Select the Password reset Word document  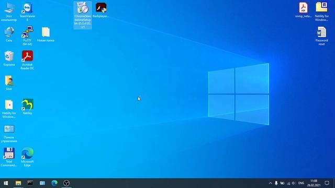click(321, 36)
